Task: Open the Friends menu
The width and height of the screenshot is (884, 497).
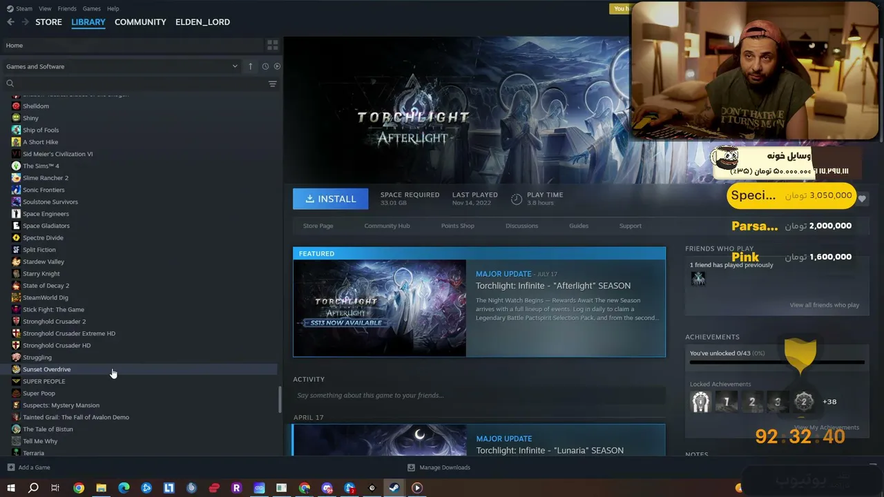Action: 67,8
